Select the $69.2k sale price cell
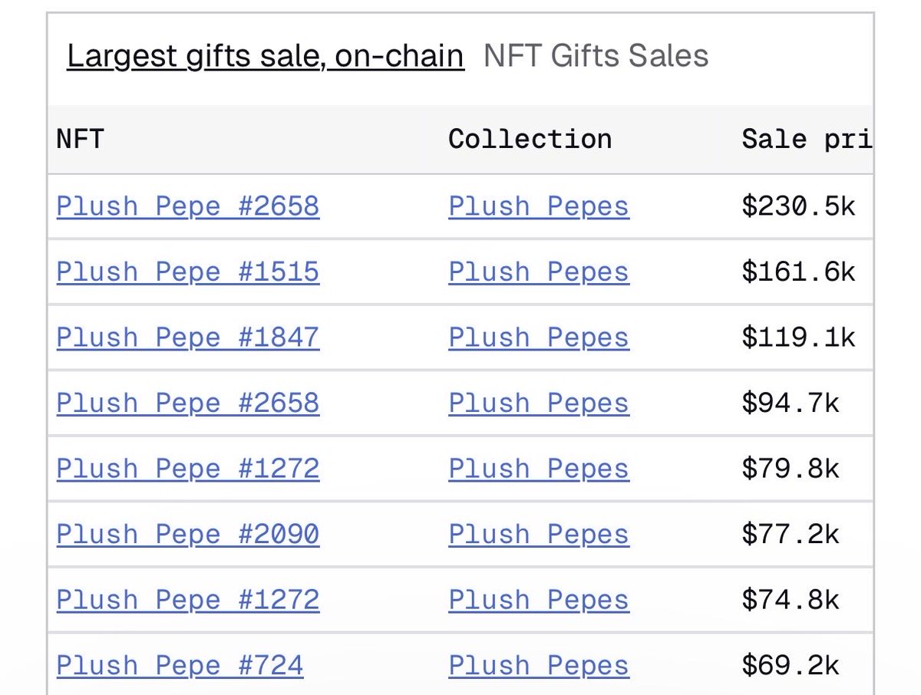Image resolution: width=921 pixels, height=695 pixels. click(x=791, y=666)
